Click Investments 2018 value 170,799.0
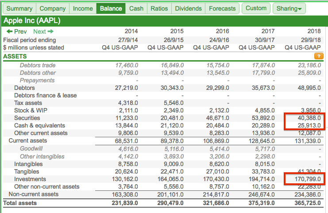Viewport: 328px width, 213px height. (x=308, y=179)
